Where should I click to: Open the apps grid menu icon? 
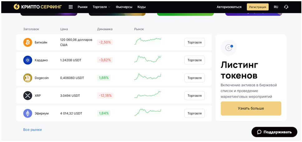pos(71,7)
